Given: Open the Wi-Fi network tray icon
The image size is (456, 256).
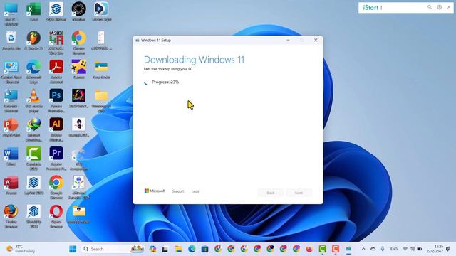Looking at the screenshot, I should point(405,249).
